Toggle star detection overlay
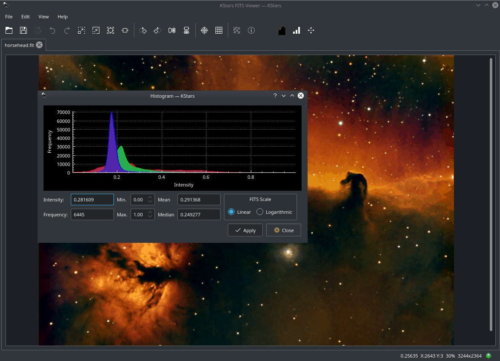 coord(237,30)
